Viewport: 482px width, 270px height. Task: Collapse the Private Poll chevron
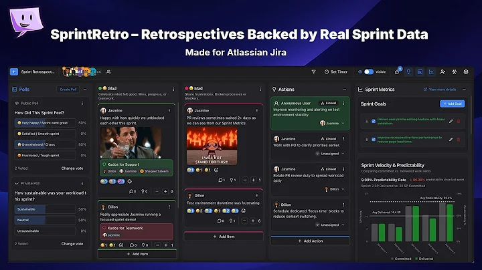coord(17,184)
